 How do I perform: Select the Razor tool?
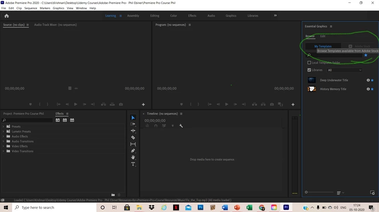point(133,137)
